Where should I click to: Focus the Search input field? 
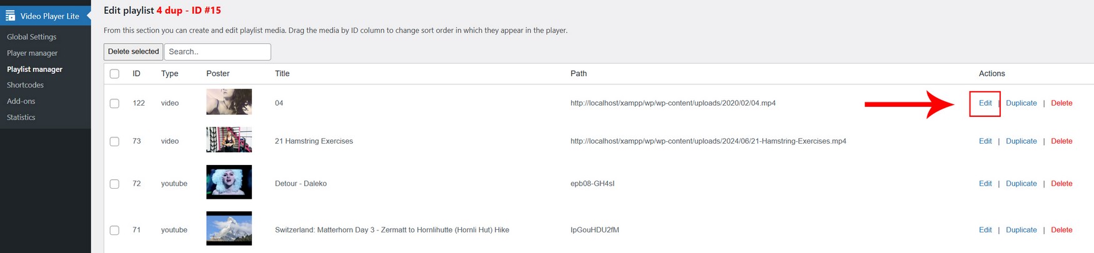coord(217,52)
